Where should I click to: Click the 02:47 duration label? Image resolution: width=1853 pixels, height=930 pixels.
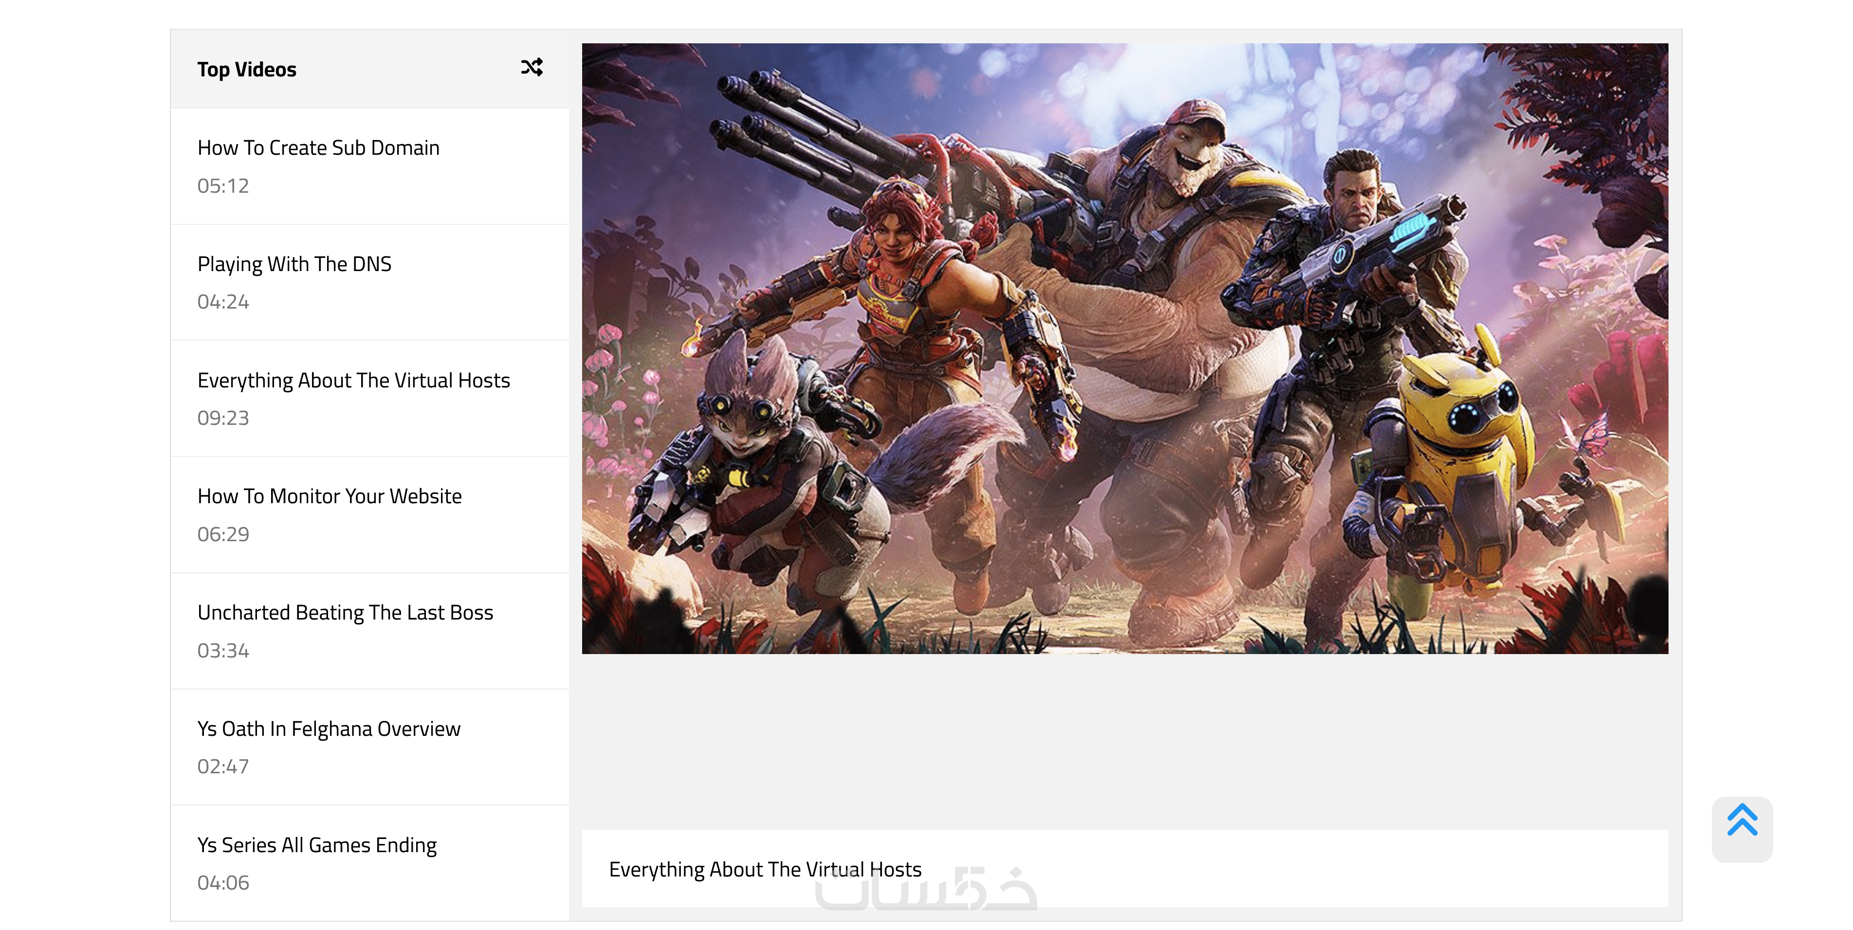[223, 766]
